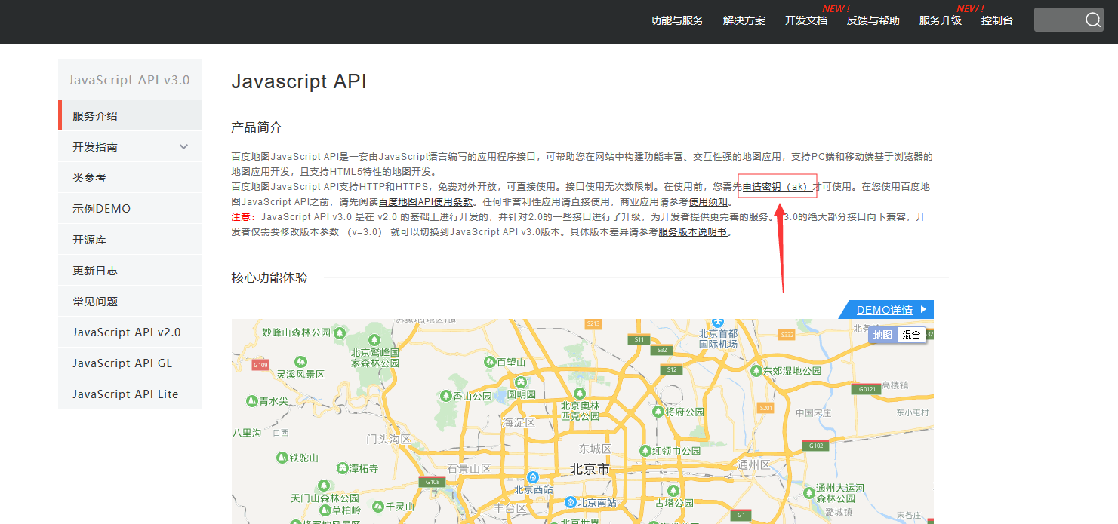Go to 控制台 in the header
This screenshot has width=1118, height=524.
coord(997,20)
